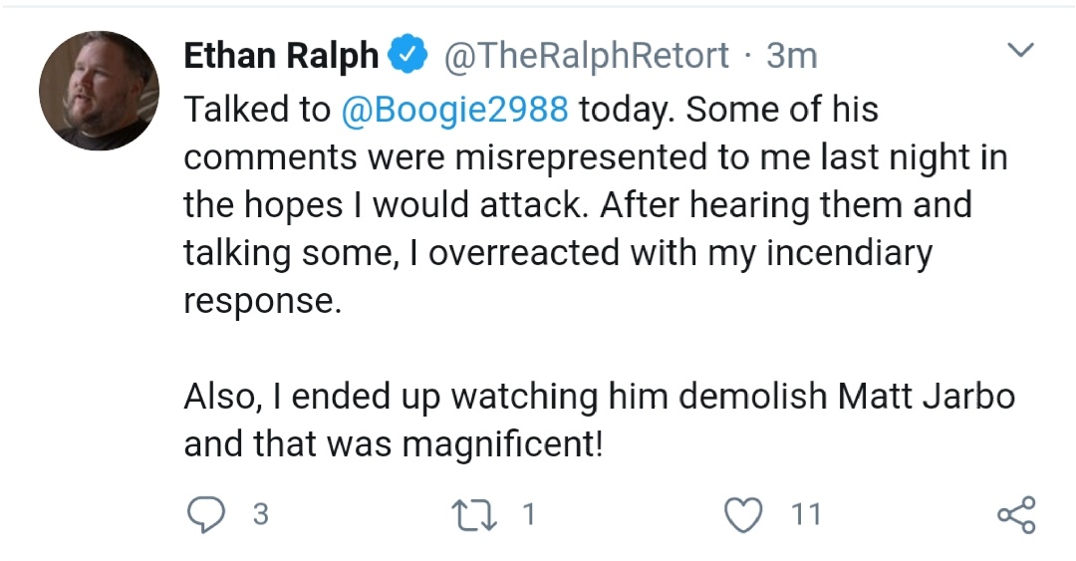Click the retweet count of 1

(528, 514)
